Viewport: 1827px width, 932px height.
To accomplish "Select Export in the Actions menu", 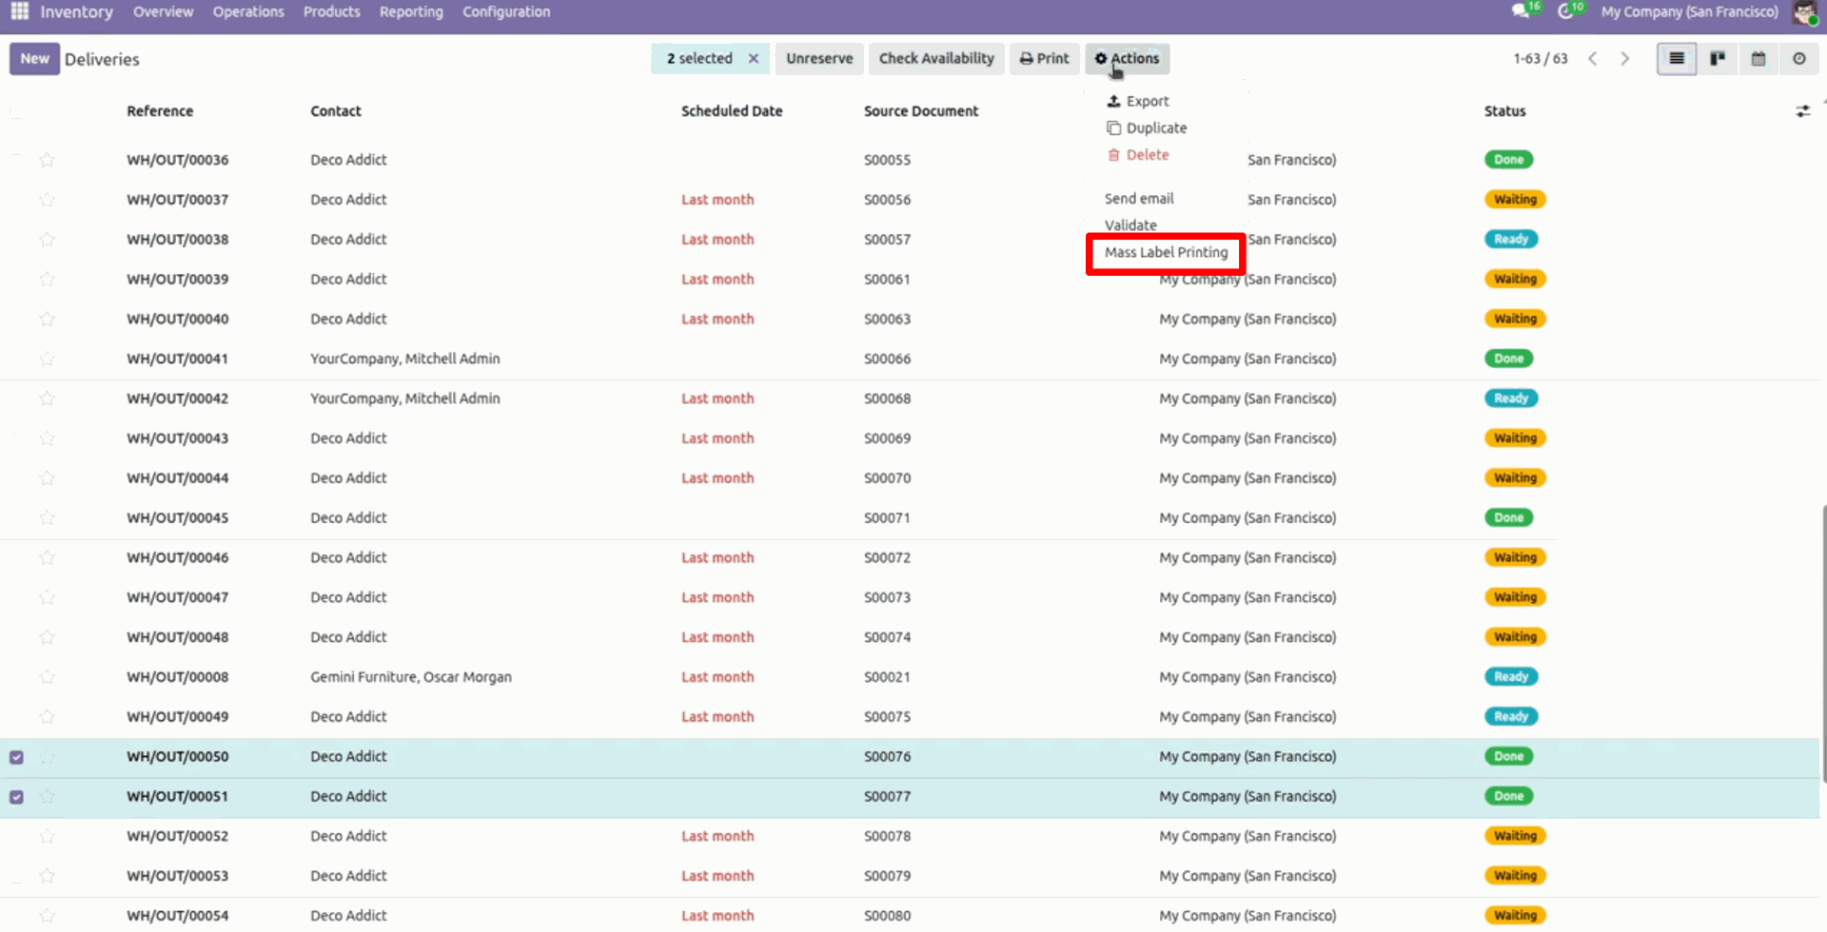I will [1147, 101].
